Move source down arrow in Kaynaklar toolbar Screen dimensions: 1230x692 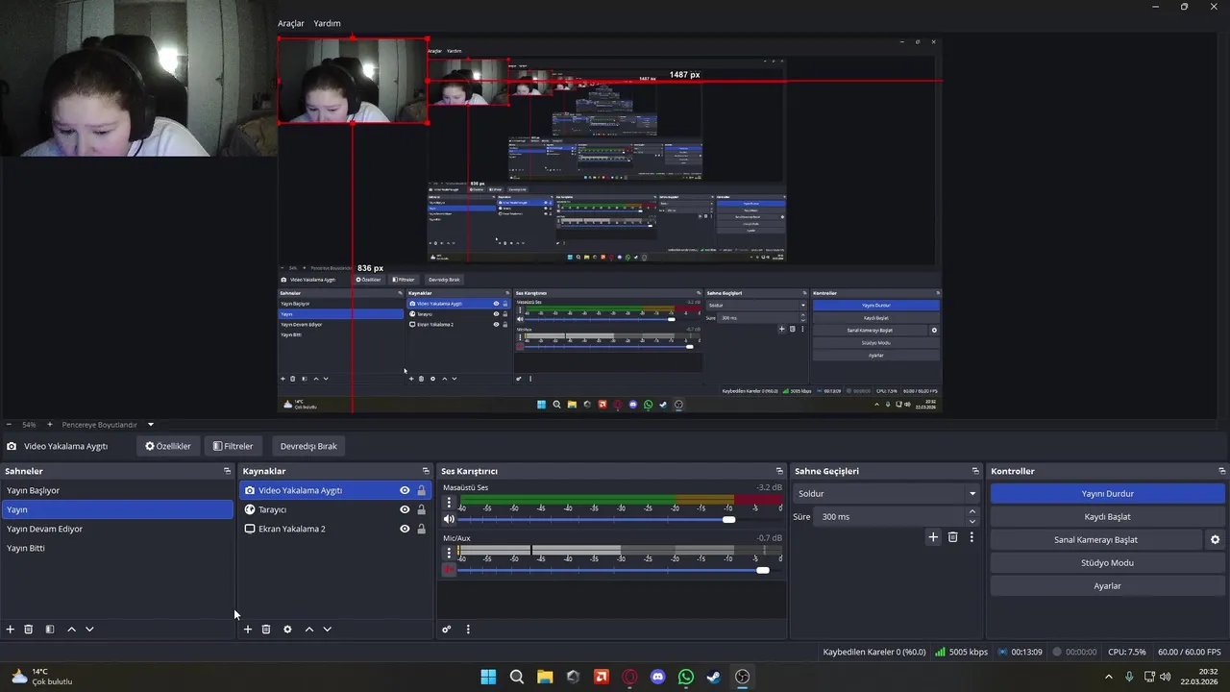pos(327,630)
